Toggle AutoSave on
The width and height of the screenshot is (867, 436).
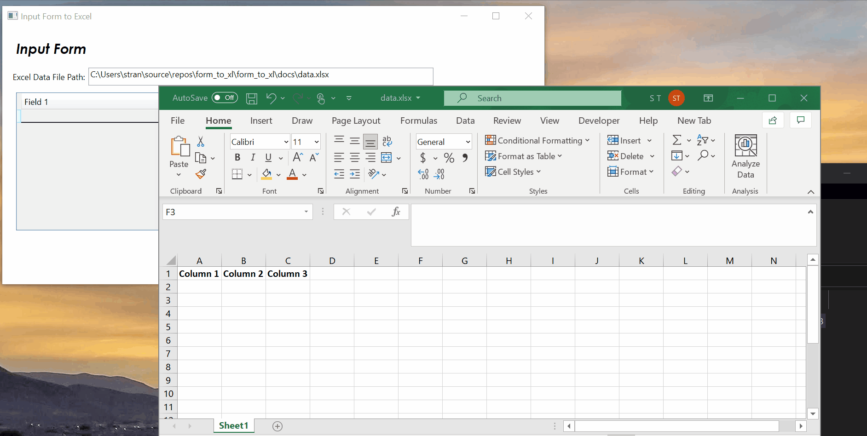pyautogui.click(x=225, y=98)
